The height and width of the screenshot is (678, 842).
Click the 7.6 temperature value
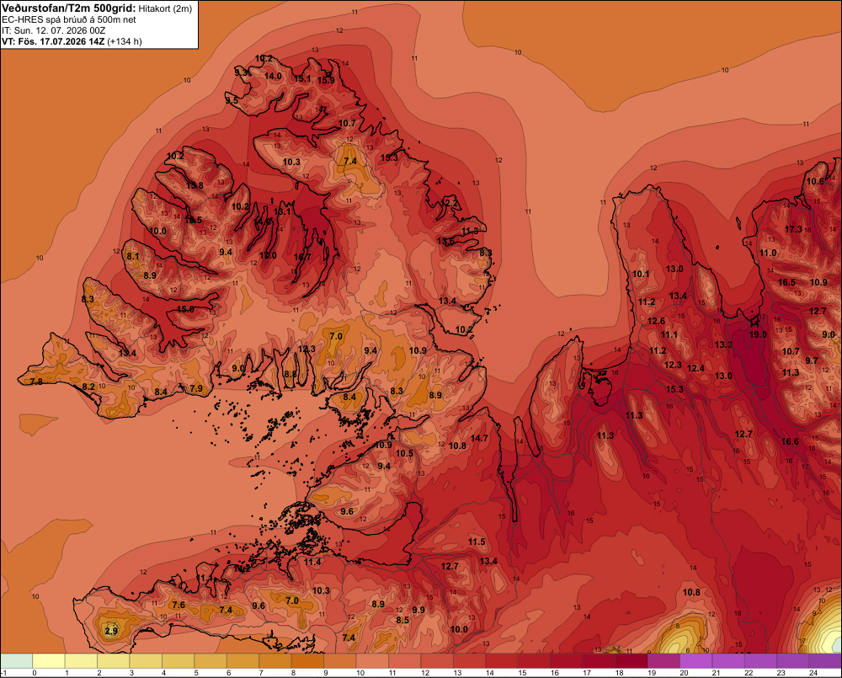[179, 605]
